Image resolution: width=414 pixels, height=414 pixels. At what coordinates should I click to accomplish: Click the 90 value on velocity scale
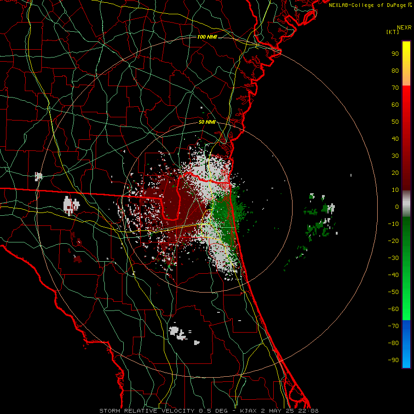(395, 54)
